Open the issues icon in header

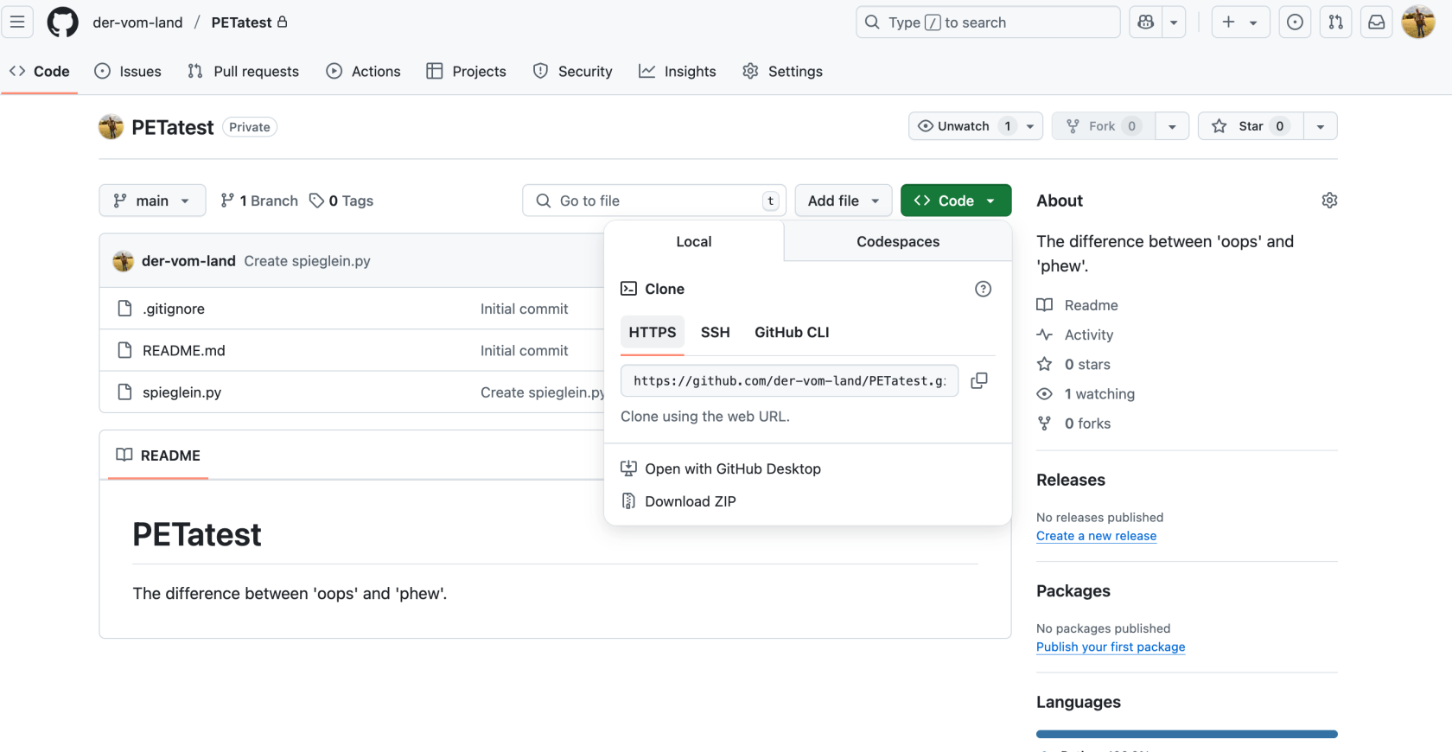(1295, 22)
